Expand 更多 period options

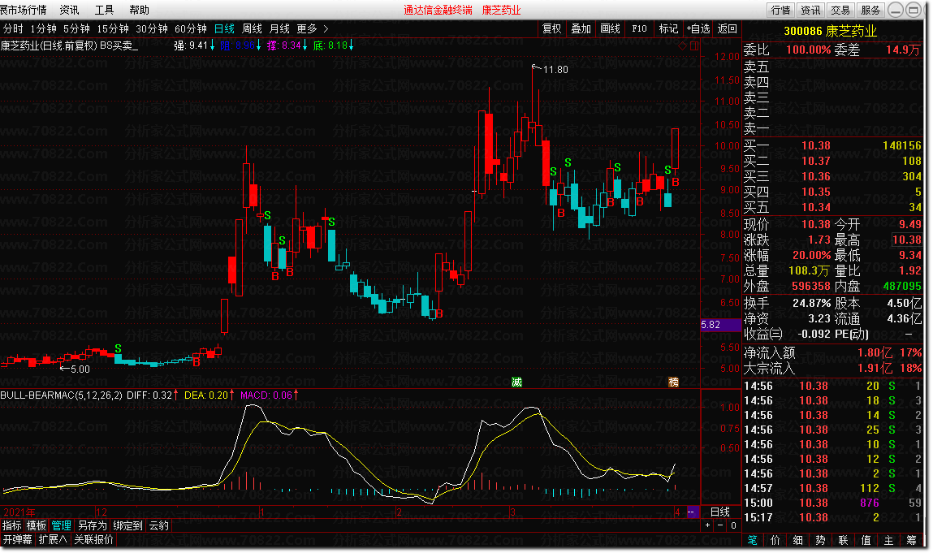(313, 28)
